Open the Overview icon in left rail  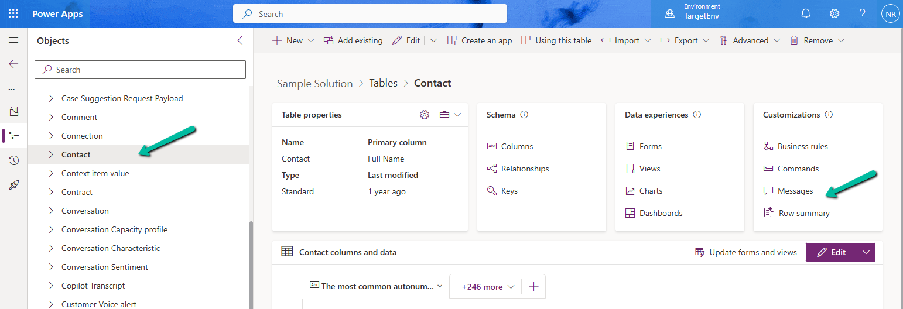(x=14, y=111)
